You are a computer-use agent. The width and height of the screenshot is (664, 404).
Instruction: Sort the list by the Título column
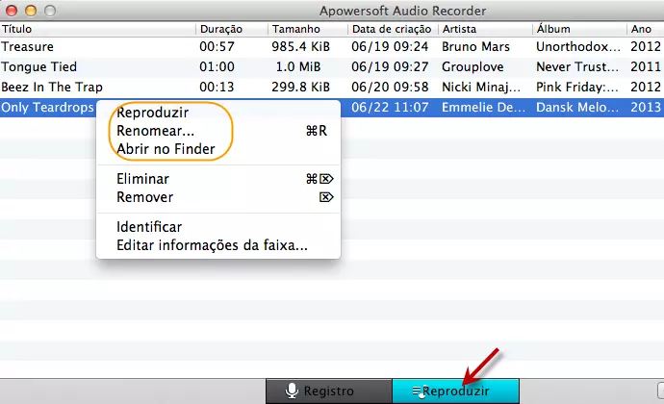pos(96,29)
